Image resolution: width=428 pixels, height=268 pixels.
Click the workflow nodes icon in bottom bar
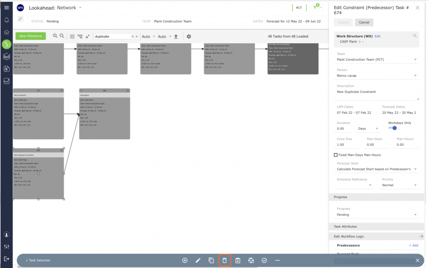[251, 261]
